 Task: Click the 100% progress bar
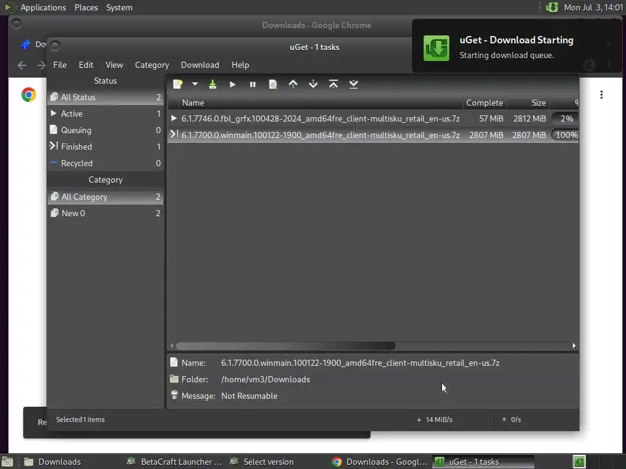click(x=565, y=135)
